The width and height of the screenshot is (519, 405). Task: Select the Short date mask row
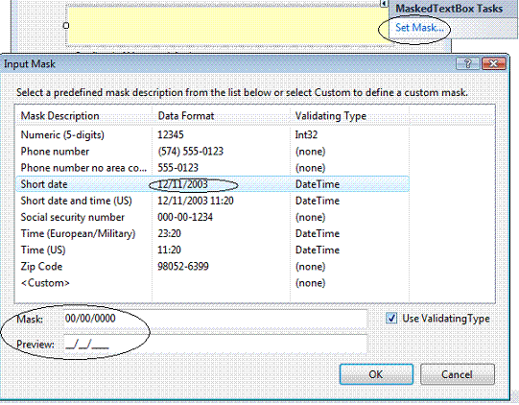coord(212,184)
